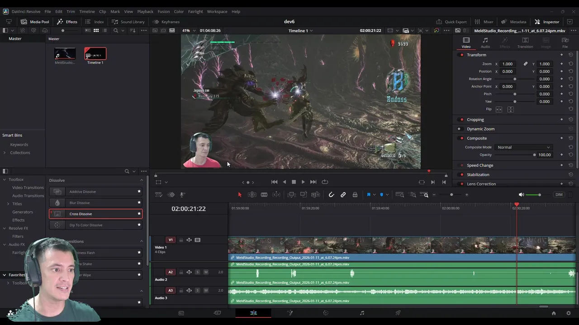Adjust the Opacity slider
Screen dimensions: 579x325
point(514,155)
